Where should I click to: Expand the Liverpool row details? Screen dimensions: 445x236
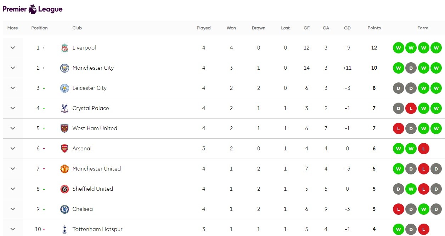pyautogui.click(x=13, y=48)
